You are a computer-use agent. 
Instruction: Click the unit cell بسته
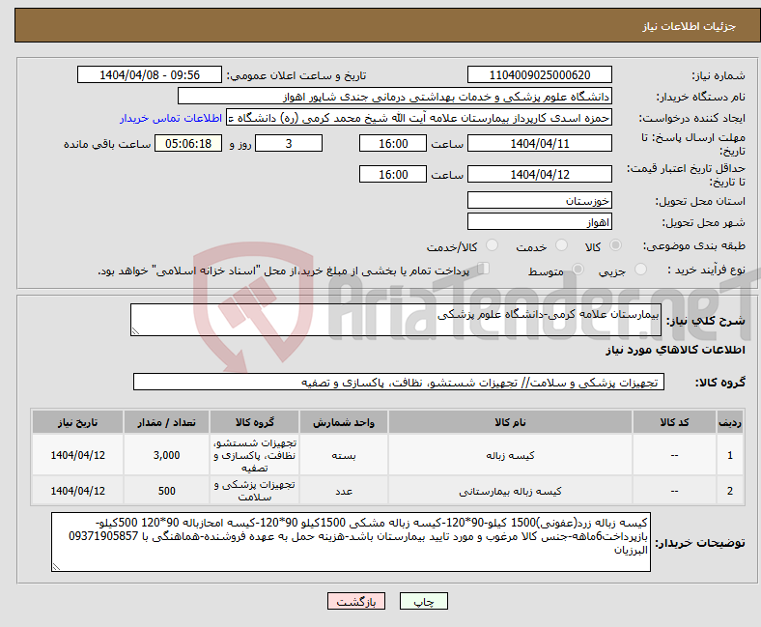344,455
